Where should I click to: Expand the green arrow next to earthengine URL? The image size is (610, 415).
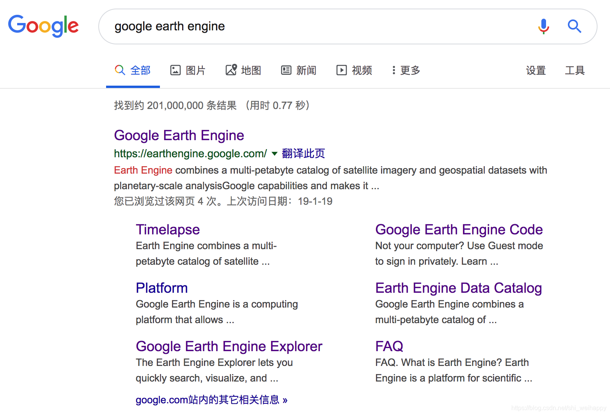(275, 154)
